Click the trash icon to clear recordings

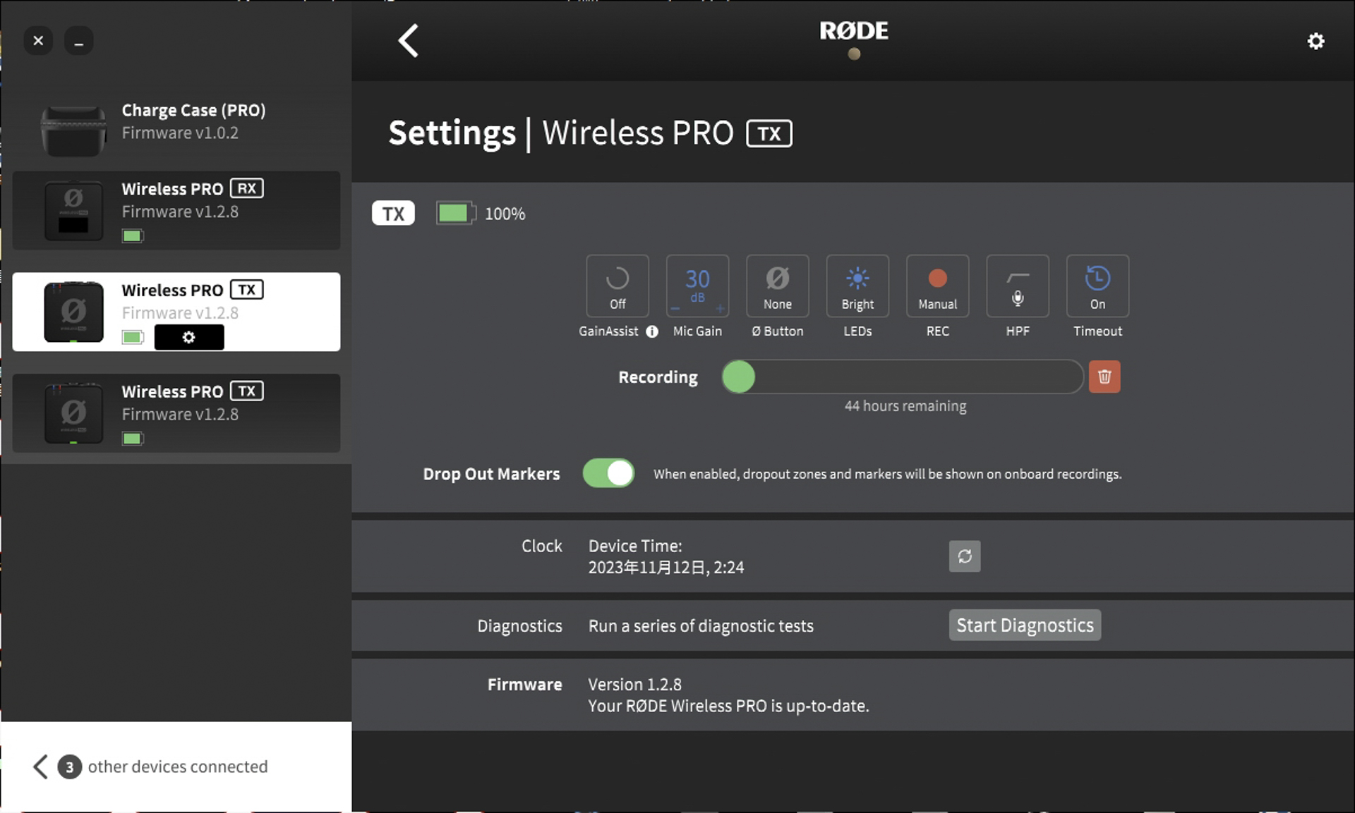[x=1104, y=377]
